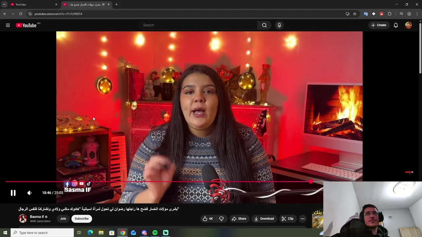Open the tab search dropdown
Image resolution: width=422 pixels, height=237 pixels.
coord(4,5)
